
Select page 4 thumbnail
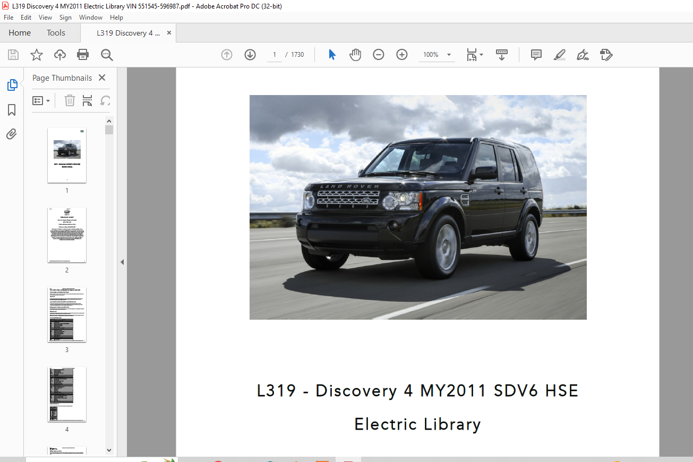(x=67, y=395)
